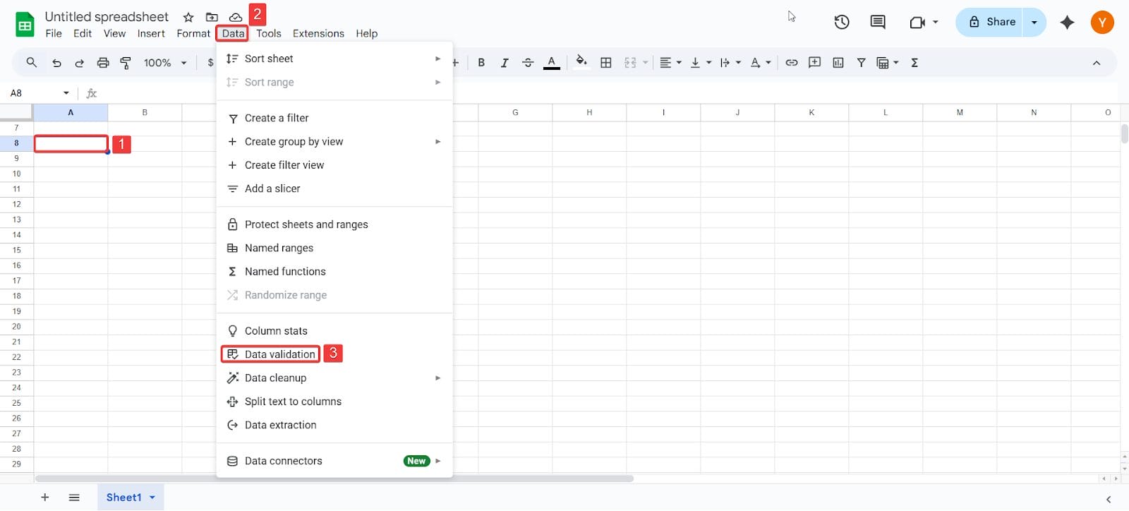Open the Share options arrow

(1034, 22)
